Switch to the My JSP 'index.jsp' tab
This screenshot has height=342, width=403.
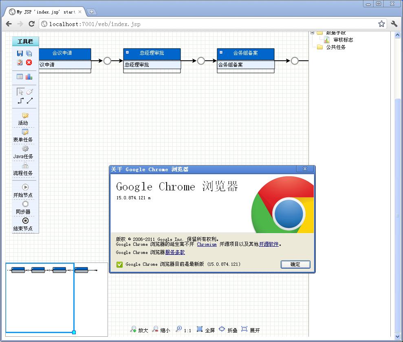(x=46, y=12)
